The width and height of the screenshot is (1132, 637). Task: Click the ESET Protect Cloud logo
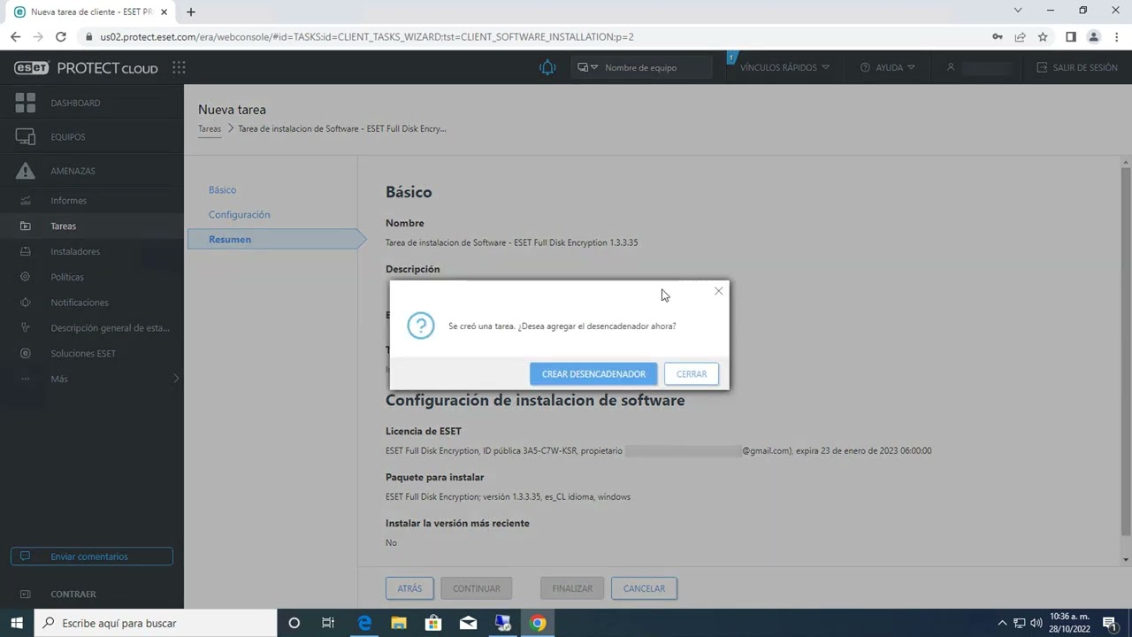click(x=86, y=68)
